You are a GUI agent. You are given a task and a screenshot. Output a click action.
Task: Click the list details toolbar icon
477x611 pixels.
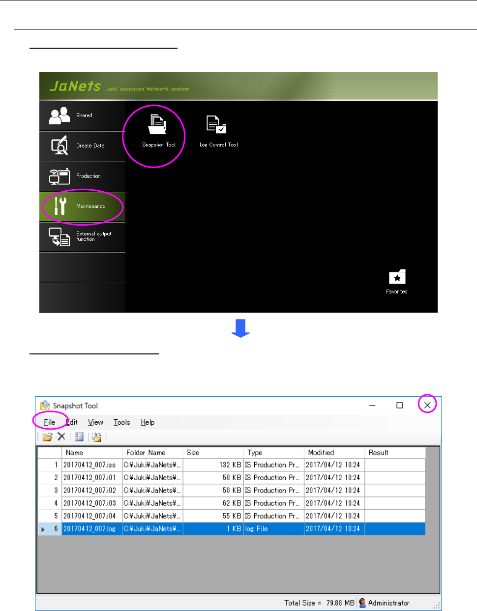tap(79, 436)
